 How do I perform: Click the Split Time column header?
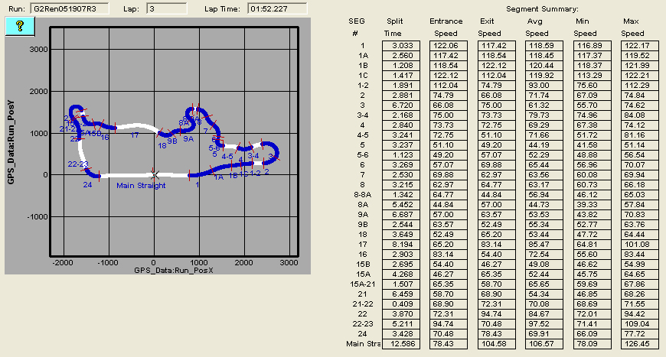click(x=395, y=28)
